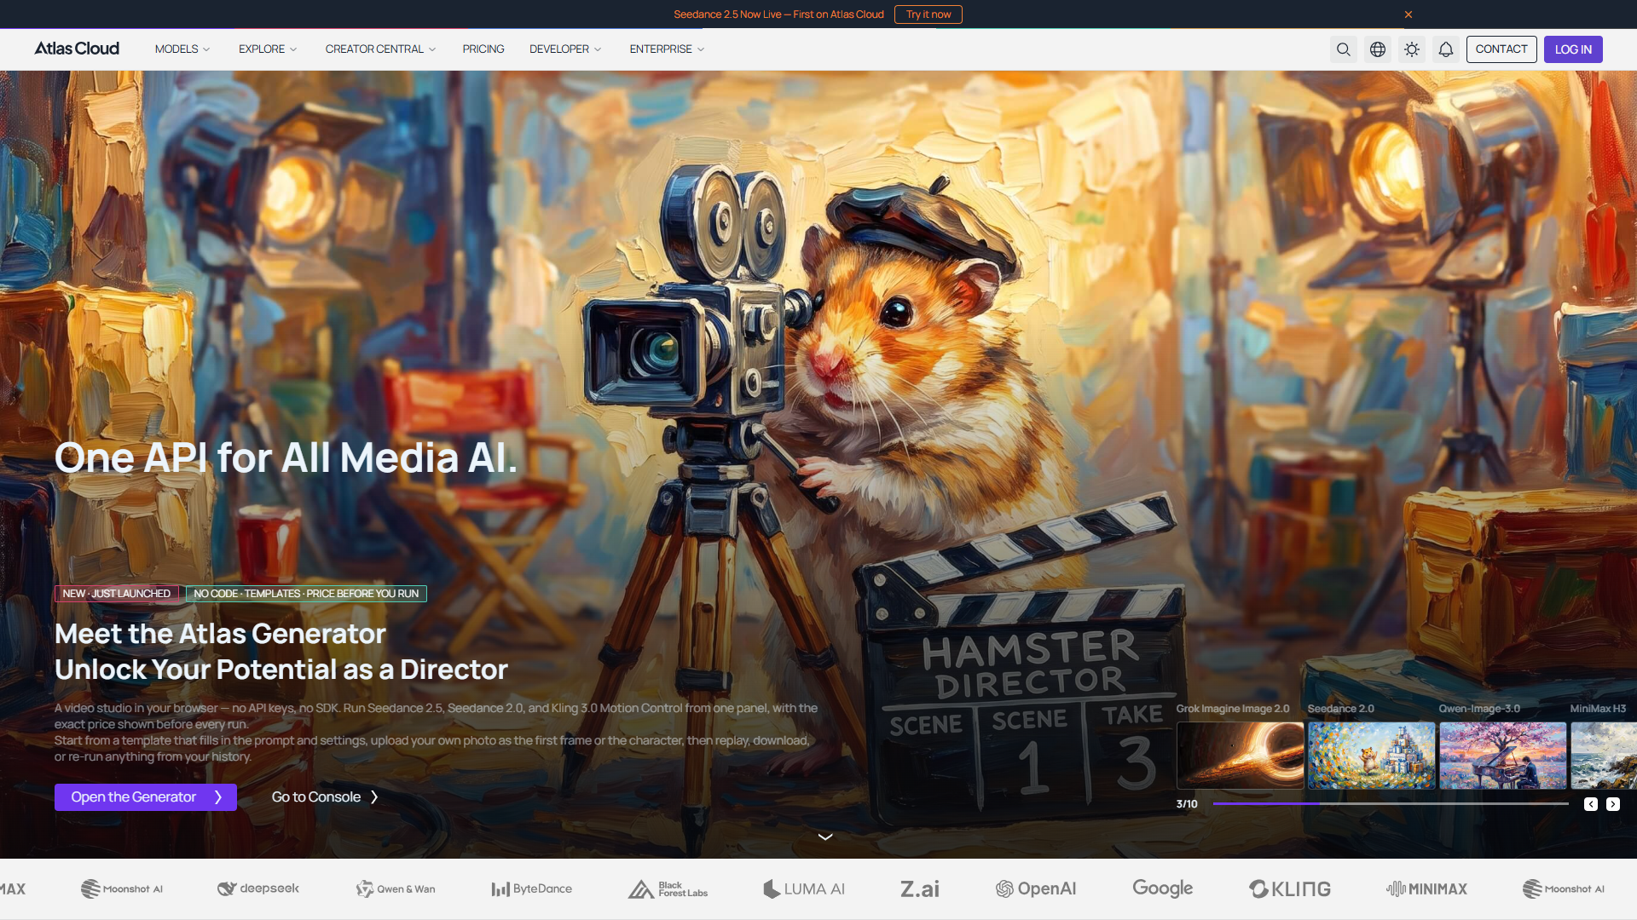1637x920 pixels.
Task: Click the CONTACT button
Action: 1501,49
